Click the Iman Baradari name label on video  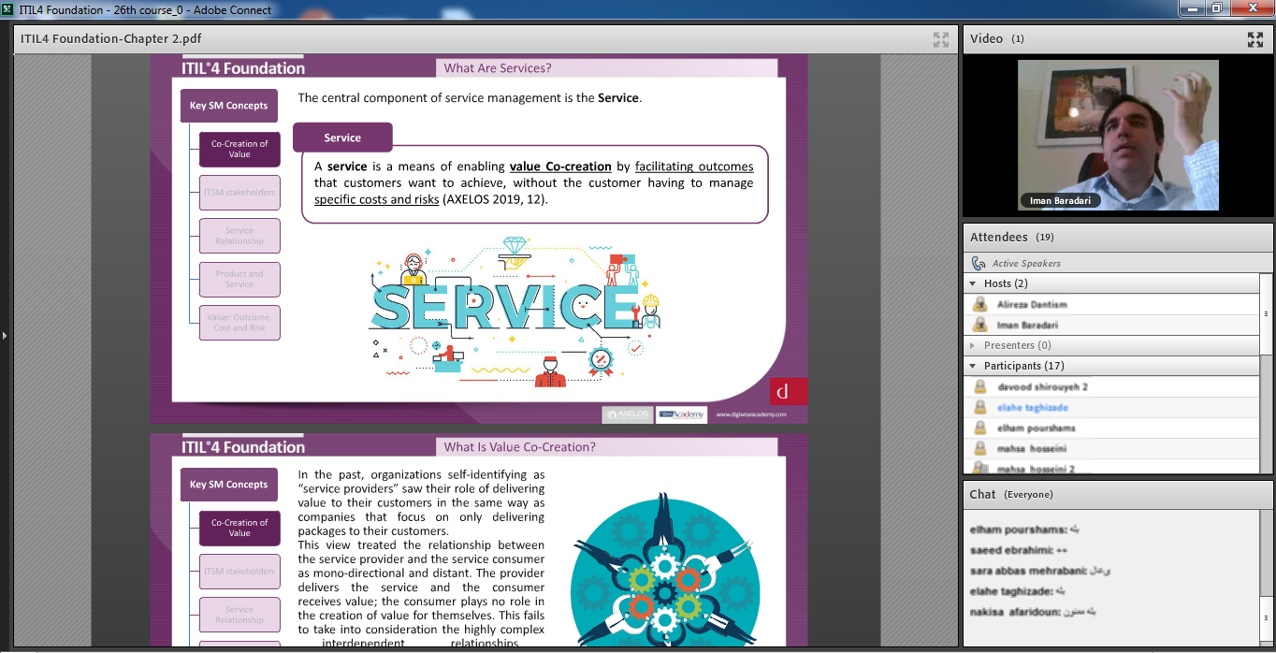[1060, 201]
